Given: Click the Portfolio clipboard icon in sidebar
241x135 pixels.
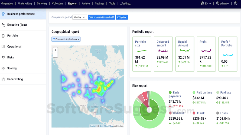Looking at the screenshot, I should point(3,36).
